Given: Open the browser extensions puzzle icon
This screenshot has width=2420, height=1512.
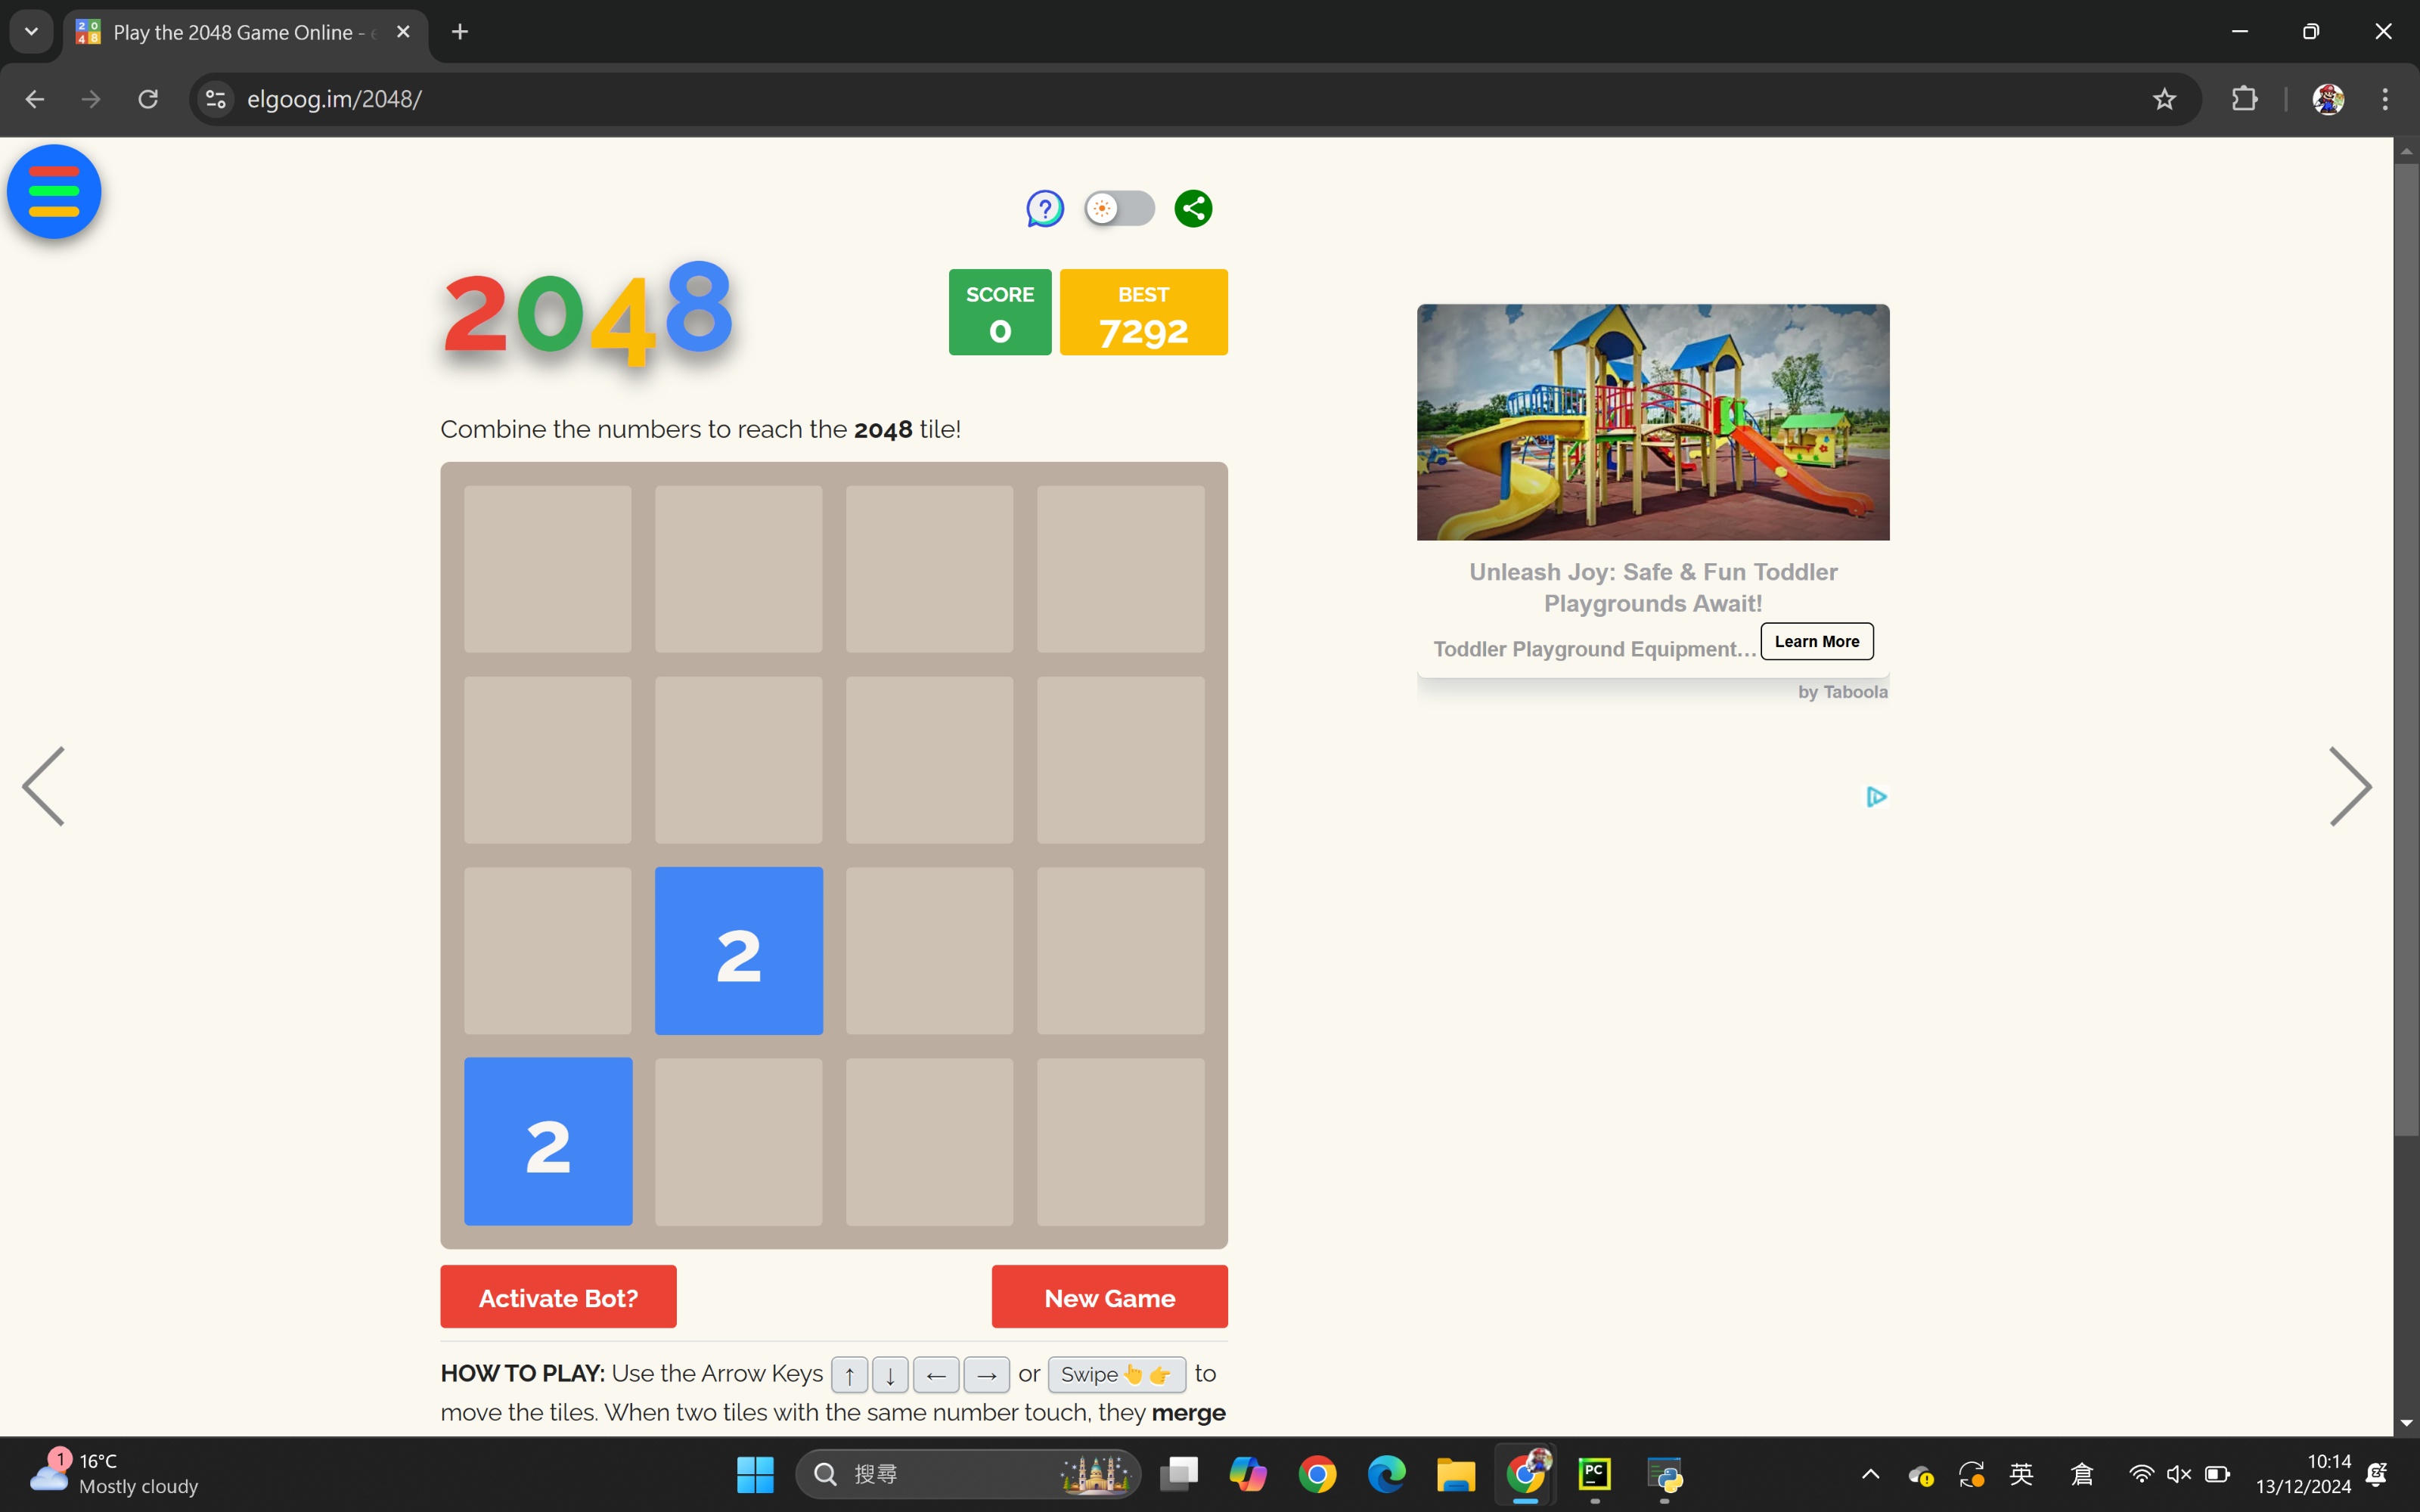Looking at the screenshot, I should tap(2244, 99).
